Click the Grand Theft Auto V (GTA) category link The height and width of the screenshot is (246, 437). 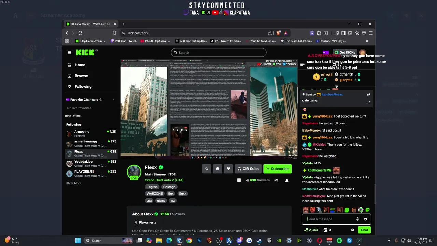164,180
